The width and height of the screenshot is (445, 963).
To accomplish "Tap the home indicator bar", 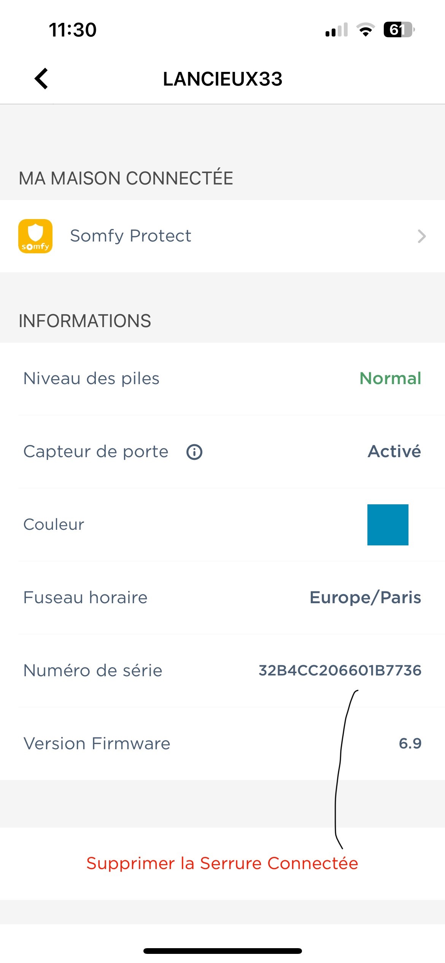I will pyautogui.click(x=222, y=951).
